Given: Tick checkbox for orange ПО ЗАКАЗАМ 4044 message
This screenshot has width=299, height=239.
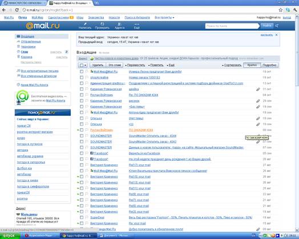Looking at the screenshot, I should (82, 130).
